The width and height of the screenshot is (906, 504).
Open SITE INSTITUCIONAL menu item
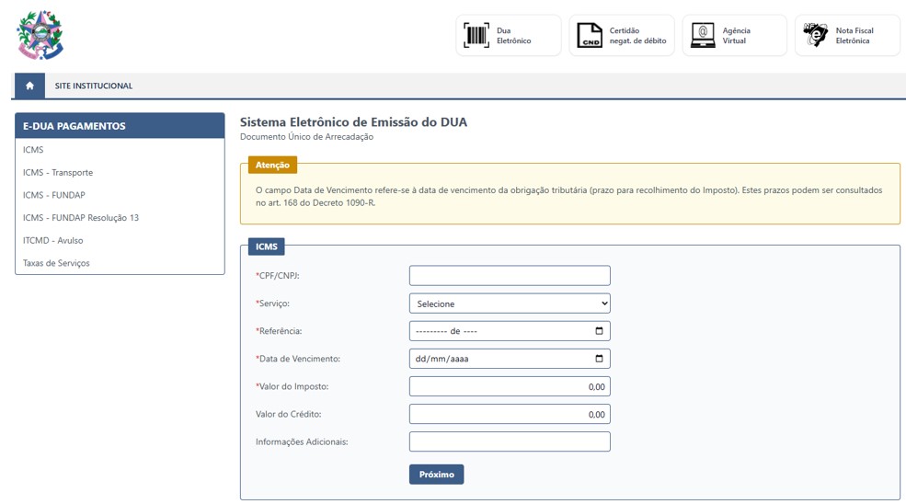pos(94,86)
